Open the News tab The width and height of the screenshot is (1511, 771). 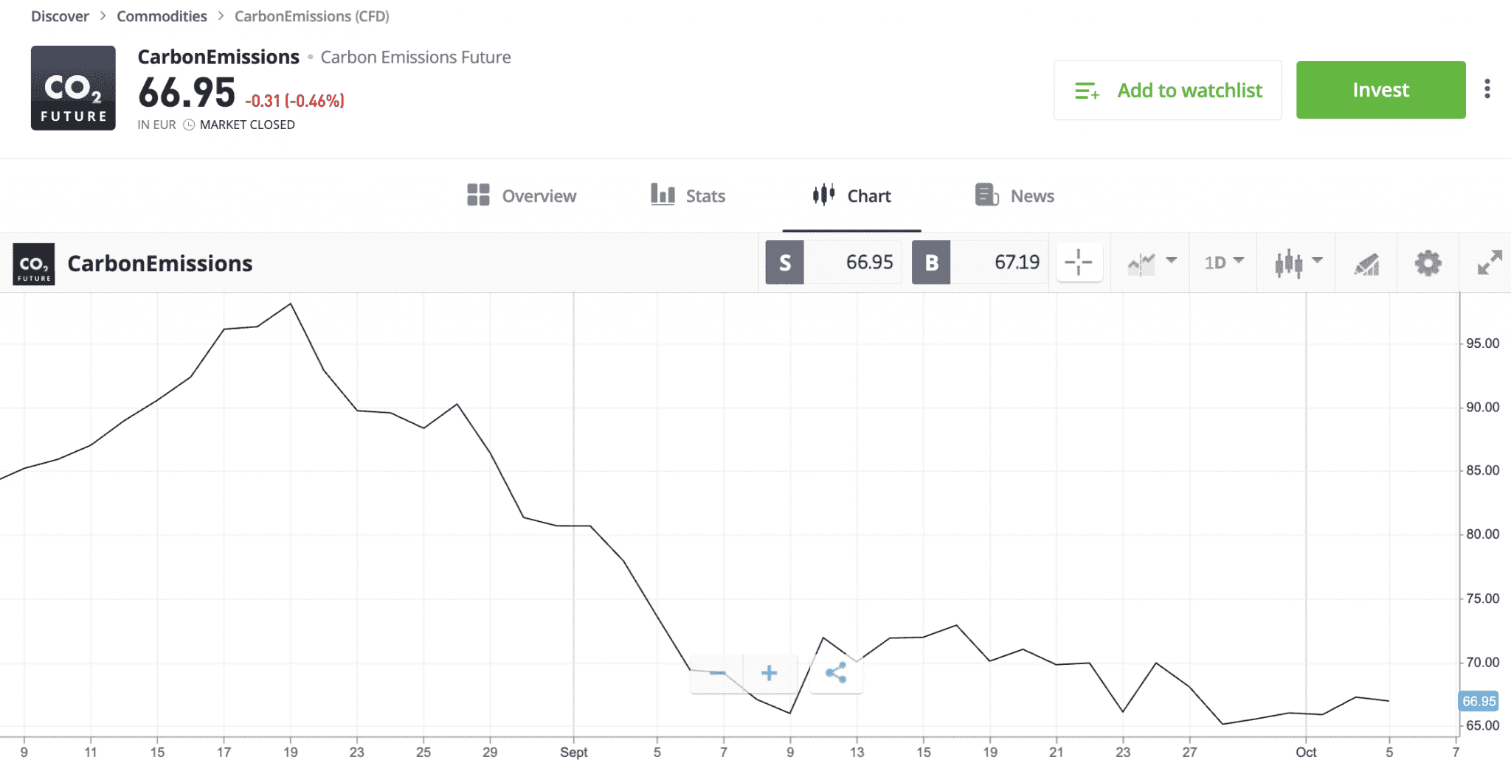[x=1014, y=195]
